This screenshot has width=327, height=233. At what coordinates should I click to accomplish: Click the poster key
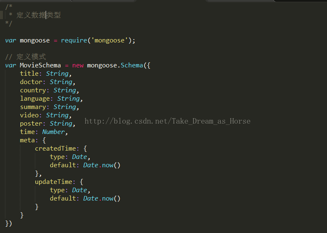(31, 124)
